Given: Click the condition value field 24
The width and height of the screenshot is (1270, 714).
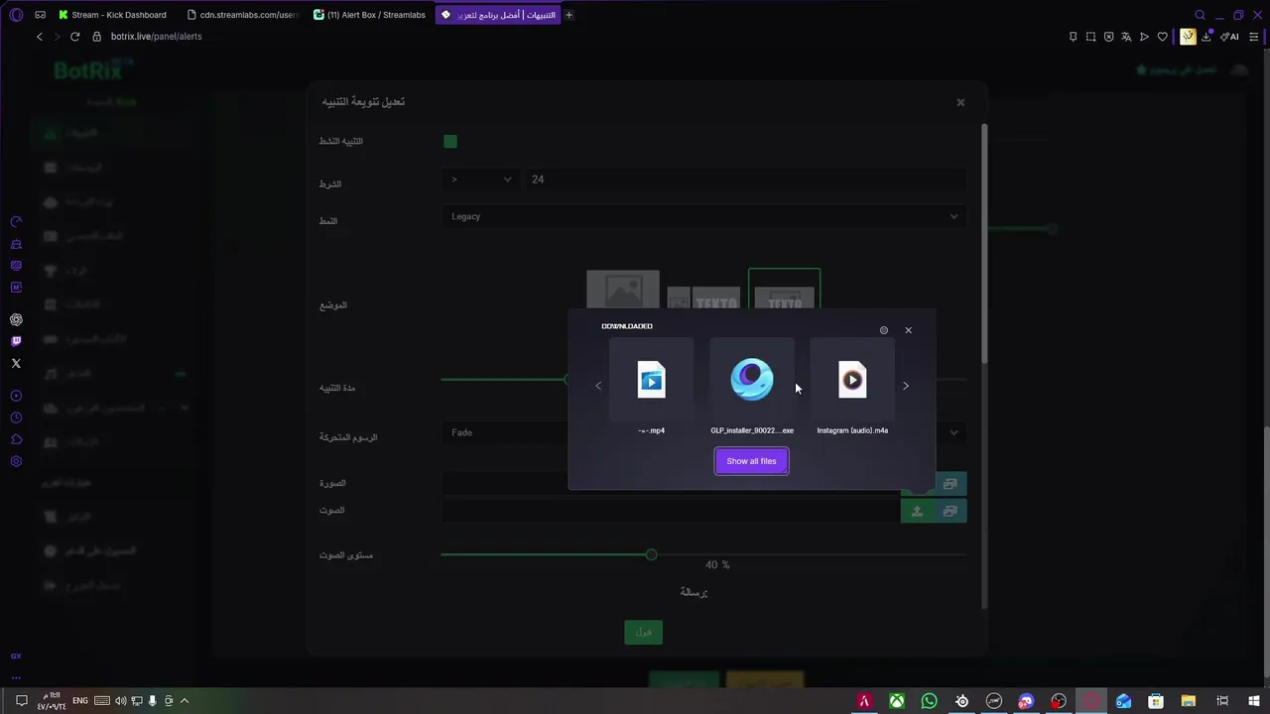Looking at the screenshot, I should [x=745, y=179].
